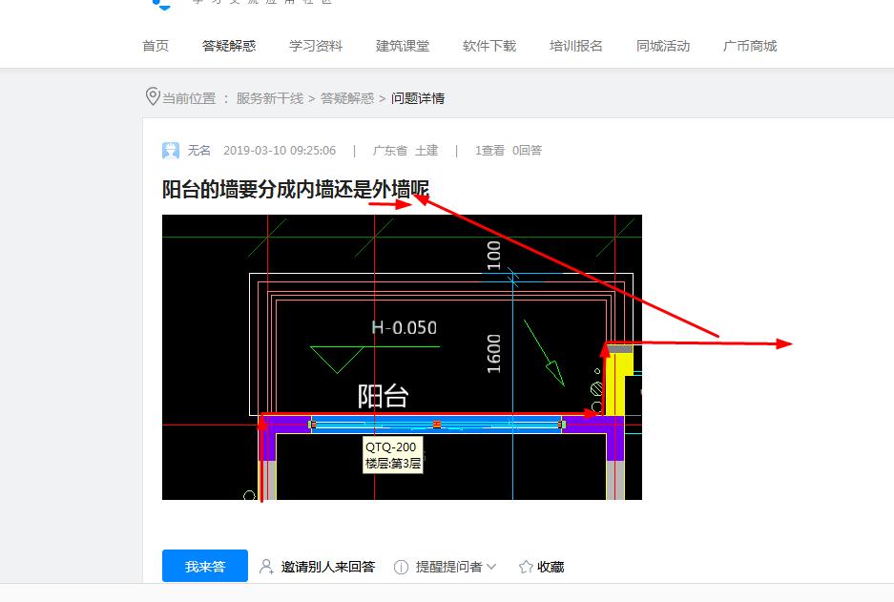Open the 同城活动 navigation item
The image size is (894, 602).
(662, 46)
